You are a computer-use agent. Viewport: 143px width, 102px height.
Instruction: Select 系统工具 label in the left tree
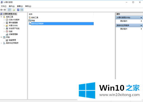9,17
